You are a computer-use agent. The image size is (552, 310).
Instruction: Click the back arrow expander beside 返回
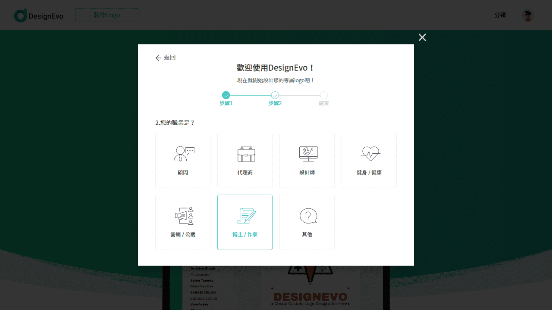coord(158,57)
